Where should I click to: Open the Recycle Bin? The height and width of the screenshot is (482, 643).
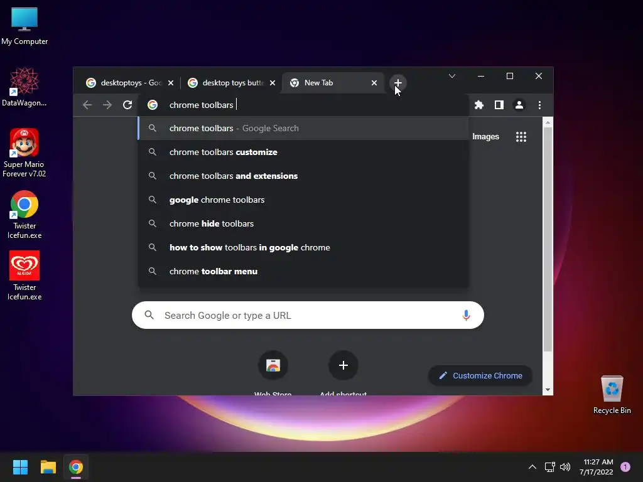[612, 395]
